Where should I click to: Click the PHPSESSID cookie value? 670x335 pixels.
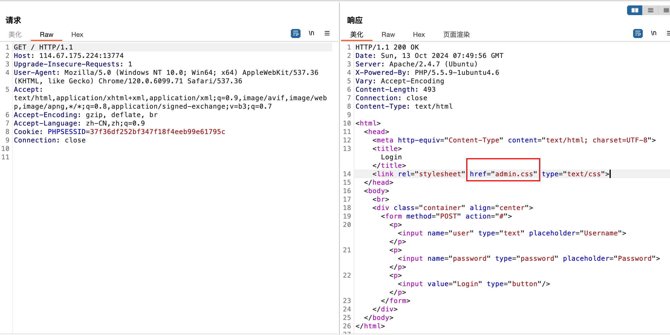(158, 132)
